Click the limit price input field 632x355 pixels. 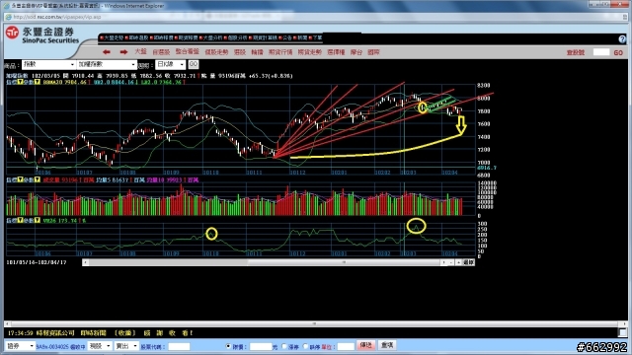[x=261, y=346]
